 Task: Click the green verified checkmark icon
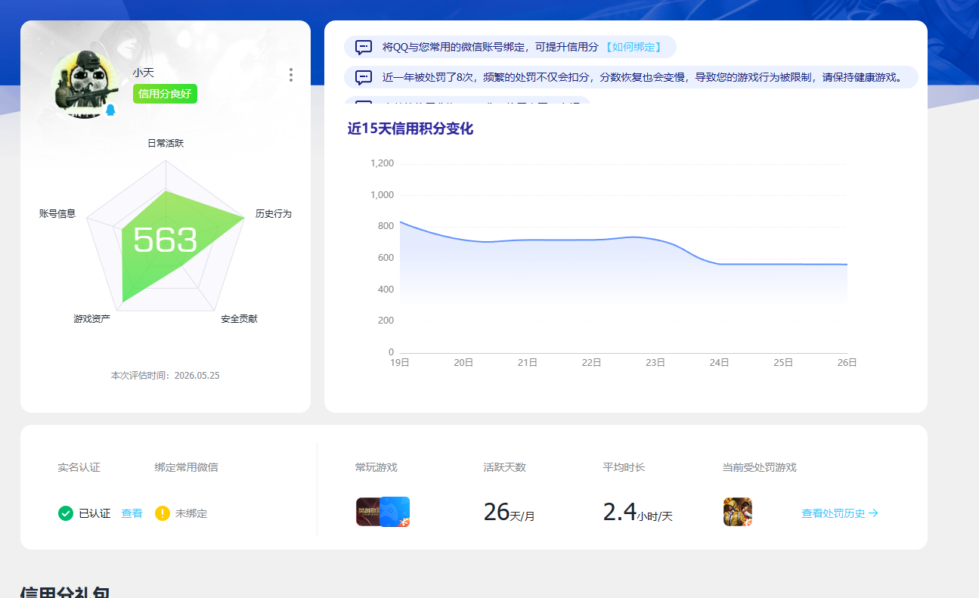[x=66, y=513]
